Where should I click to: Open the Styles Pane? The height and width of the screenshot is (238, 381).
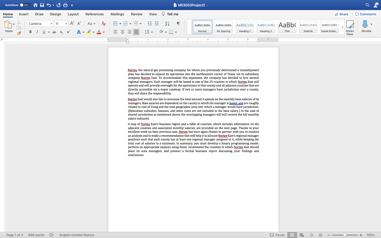pos(350,28)
